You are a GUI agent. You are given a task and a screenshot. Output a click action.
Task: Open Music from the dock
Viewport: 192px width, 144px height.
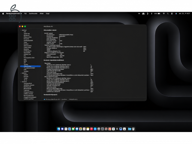pos(91,129)
